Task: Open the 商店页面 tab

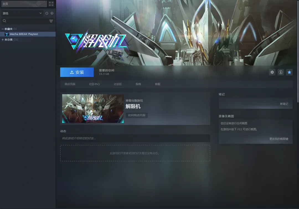Action: point(70,84)
